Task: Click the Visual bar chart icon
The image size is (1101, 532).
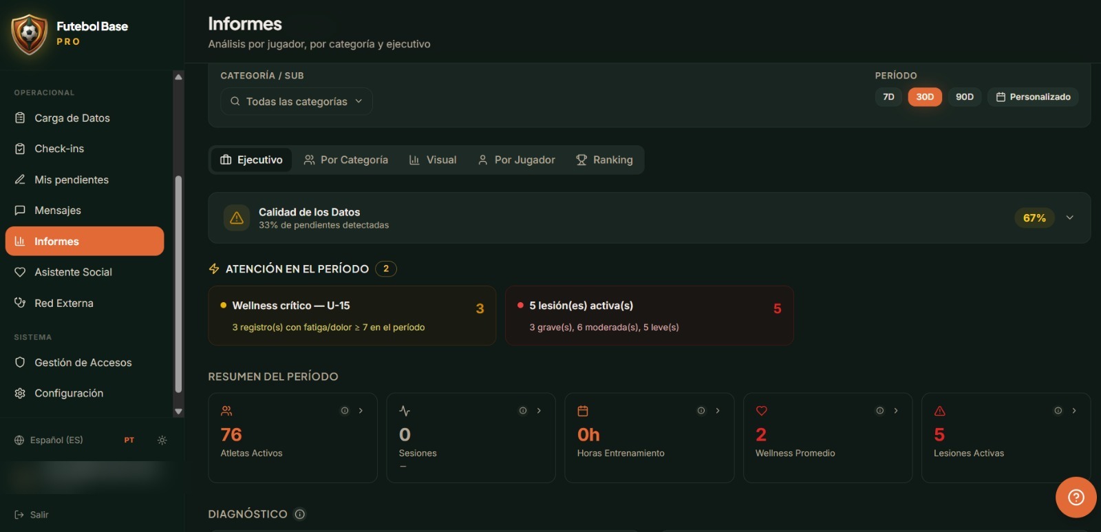Action: (414, 160)
